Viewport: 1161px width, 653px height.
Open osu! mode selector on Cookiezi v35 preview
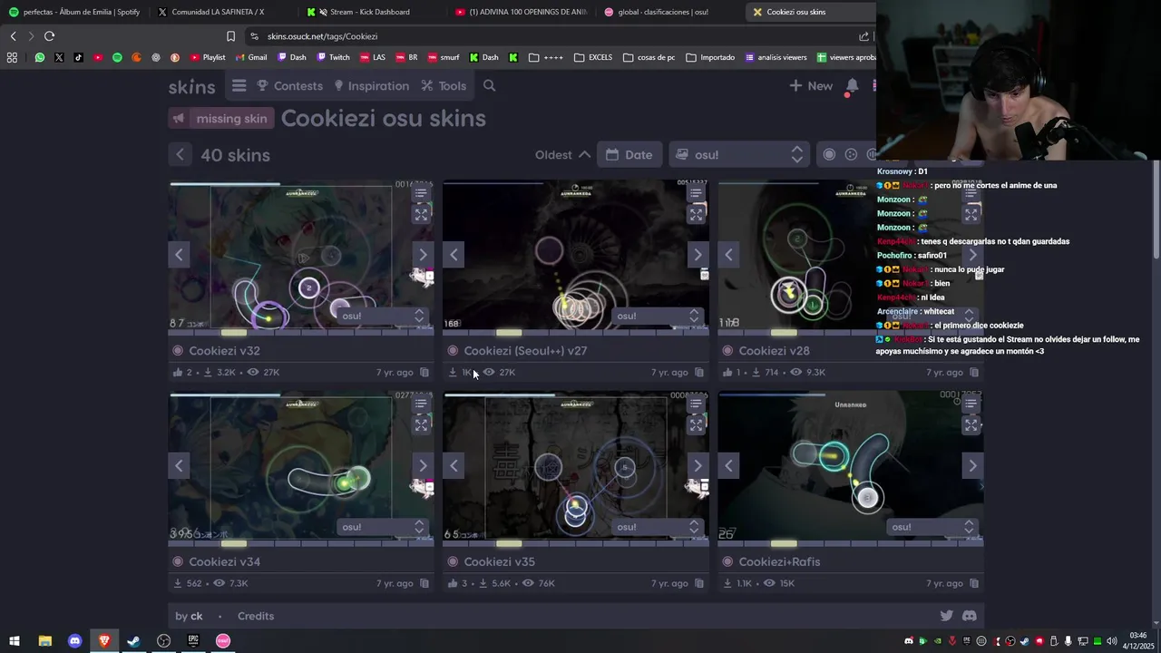click(657, 527)
